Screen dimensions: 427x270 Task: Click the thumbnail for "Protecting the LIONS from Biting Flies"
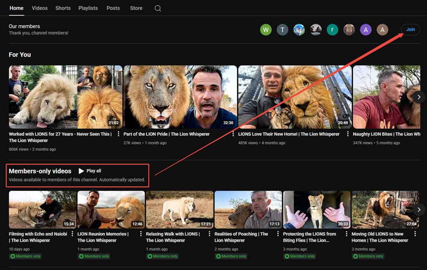(316, 209)
